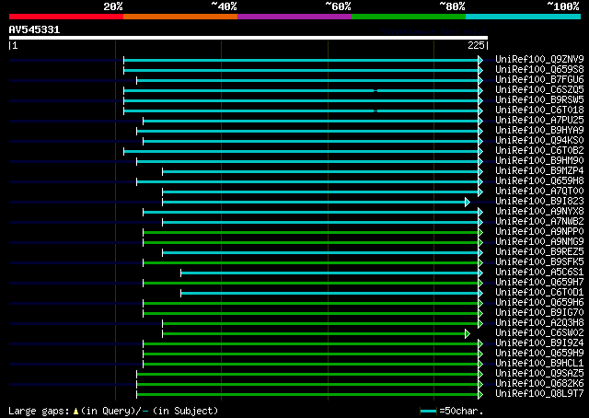Select UniRef100_A9NMG9 label
The image size is (589, 418).
(x=539, y=242)
